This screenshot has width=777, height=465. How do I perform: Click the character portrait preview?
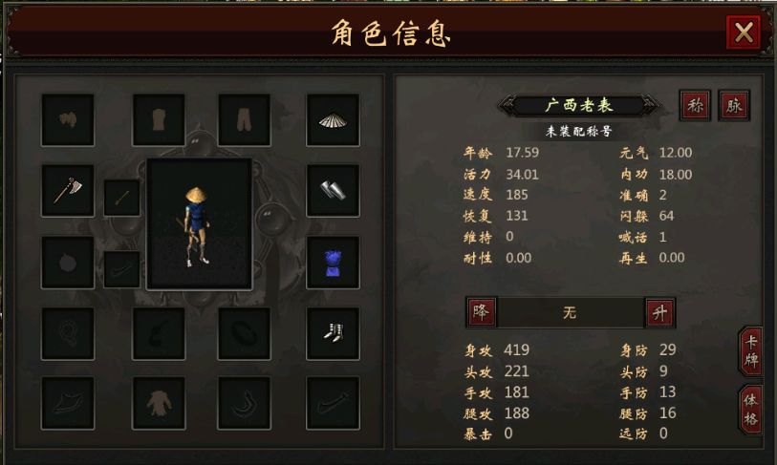coord(199,223)
